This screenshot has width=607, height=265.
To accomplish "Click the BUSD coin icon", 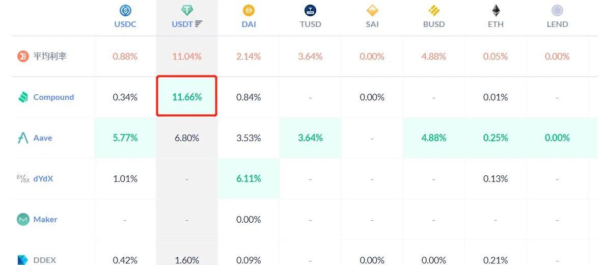I will (x=434, y=10).
